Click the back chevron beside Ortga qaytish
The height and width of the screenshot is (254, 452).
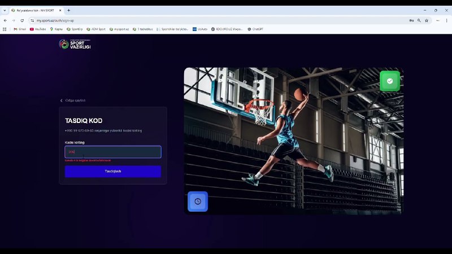point(62,100)
